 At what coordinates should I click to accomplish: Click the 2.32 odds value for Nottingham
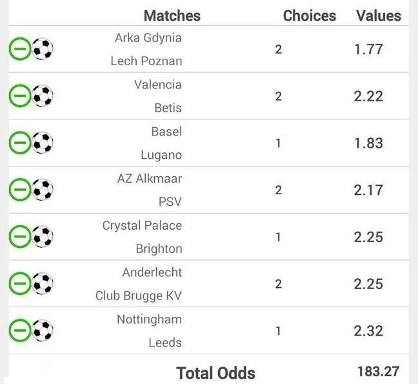368,331
